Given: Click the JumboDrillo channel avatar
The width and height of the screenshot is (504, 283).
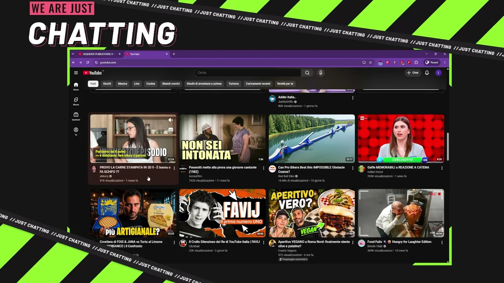Looking at the screenshot, I should (272, 99).
